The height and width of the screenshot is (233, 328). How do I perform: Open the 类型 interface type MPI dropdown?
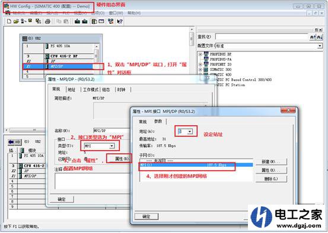click(112, 146)
